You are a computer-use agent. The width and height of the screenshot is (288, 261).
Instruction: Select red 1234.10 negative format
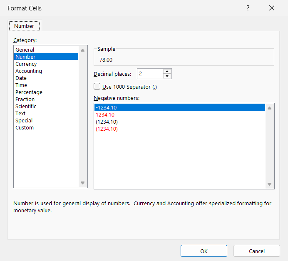pyautogui.click(x=180, y=114)
